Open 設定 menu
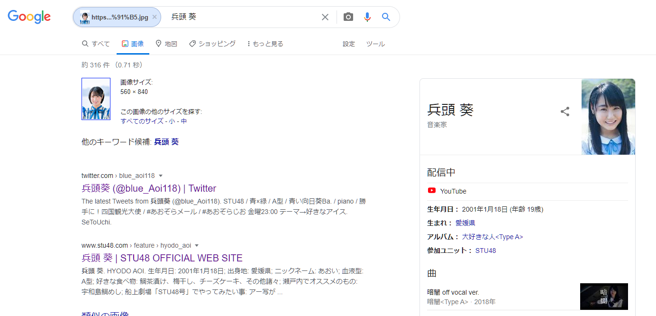656x316 pixels. (349, 44)
